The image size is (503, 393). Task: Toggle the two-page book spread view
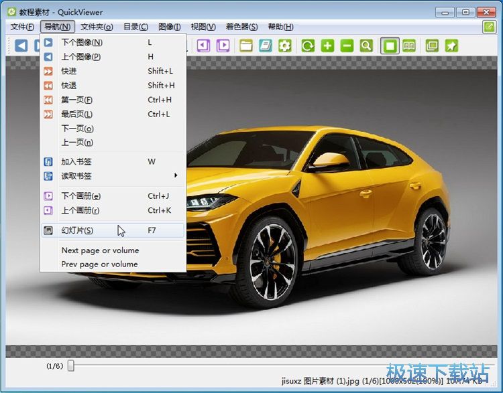(x=408, y=46)
